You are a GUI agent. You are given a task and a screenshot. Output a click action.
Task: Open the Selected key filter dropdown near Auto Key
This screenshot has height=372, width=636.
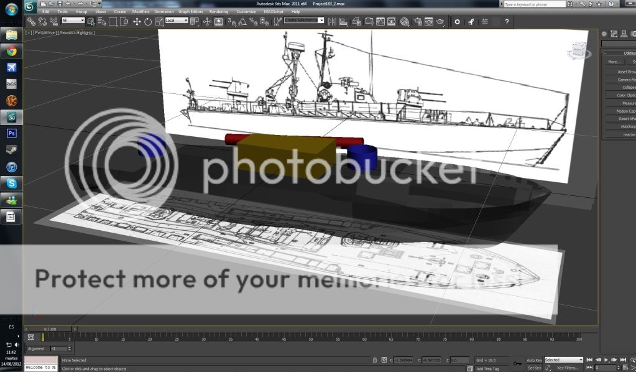pos(563,360)
